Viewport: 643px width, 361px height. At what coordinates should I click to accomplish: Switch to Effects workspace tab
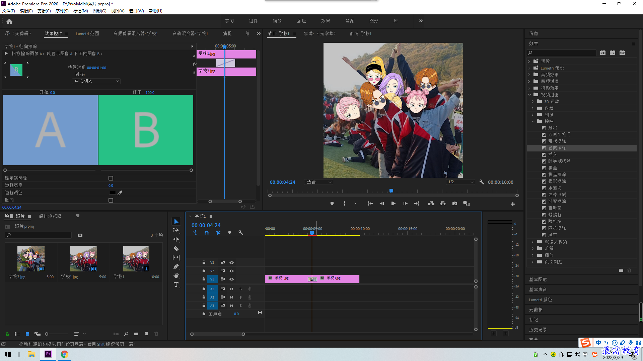tap(326, 21)
